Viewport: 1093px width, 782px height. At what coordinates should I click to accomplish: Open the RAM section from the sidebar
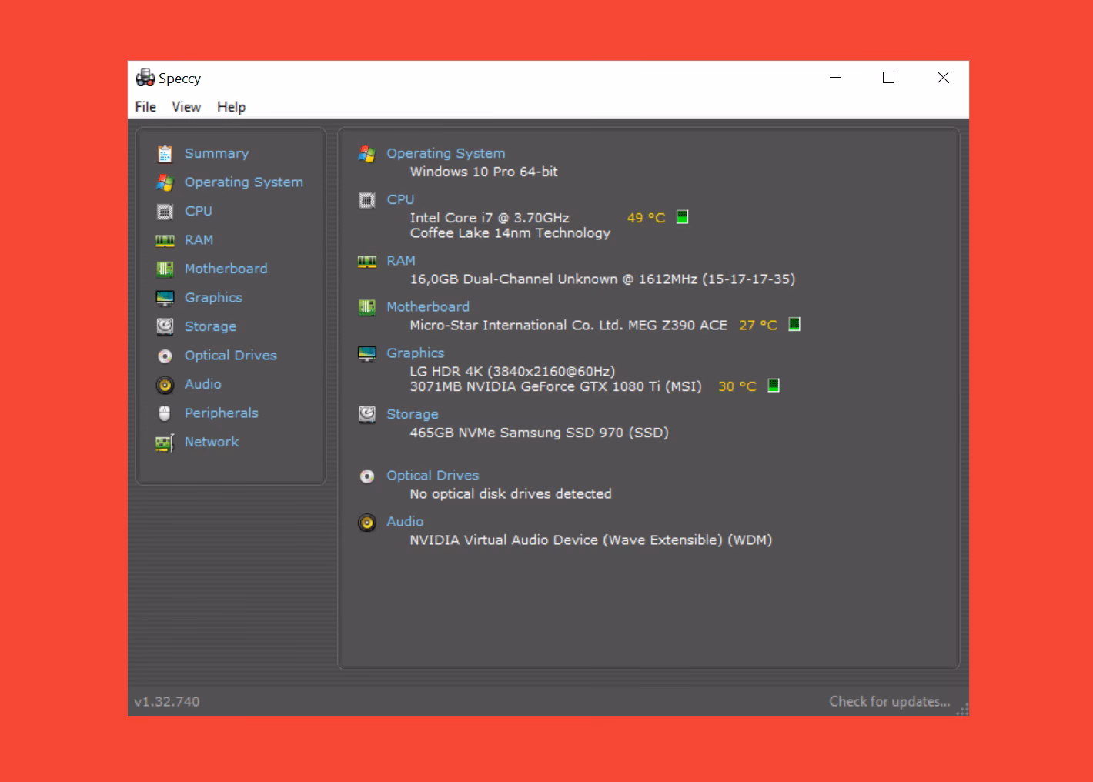tap(199, 240)
